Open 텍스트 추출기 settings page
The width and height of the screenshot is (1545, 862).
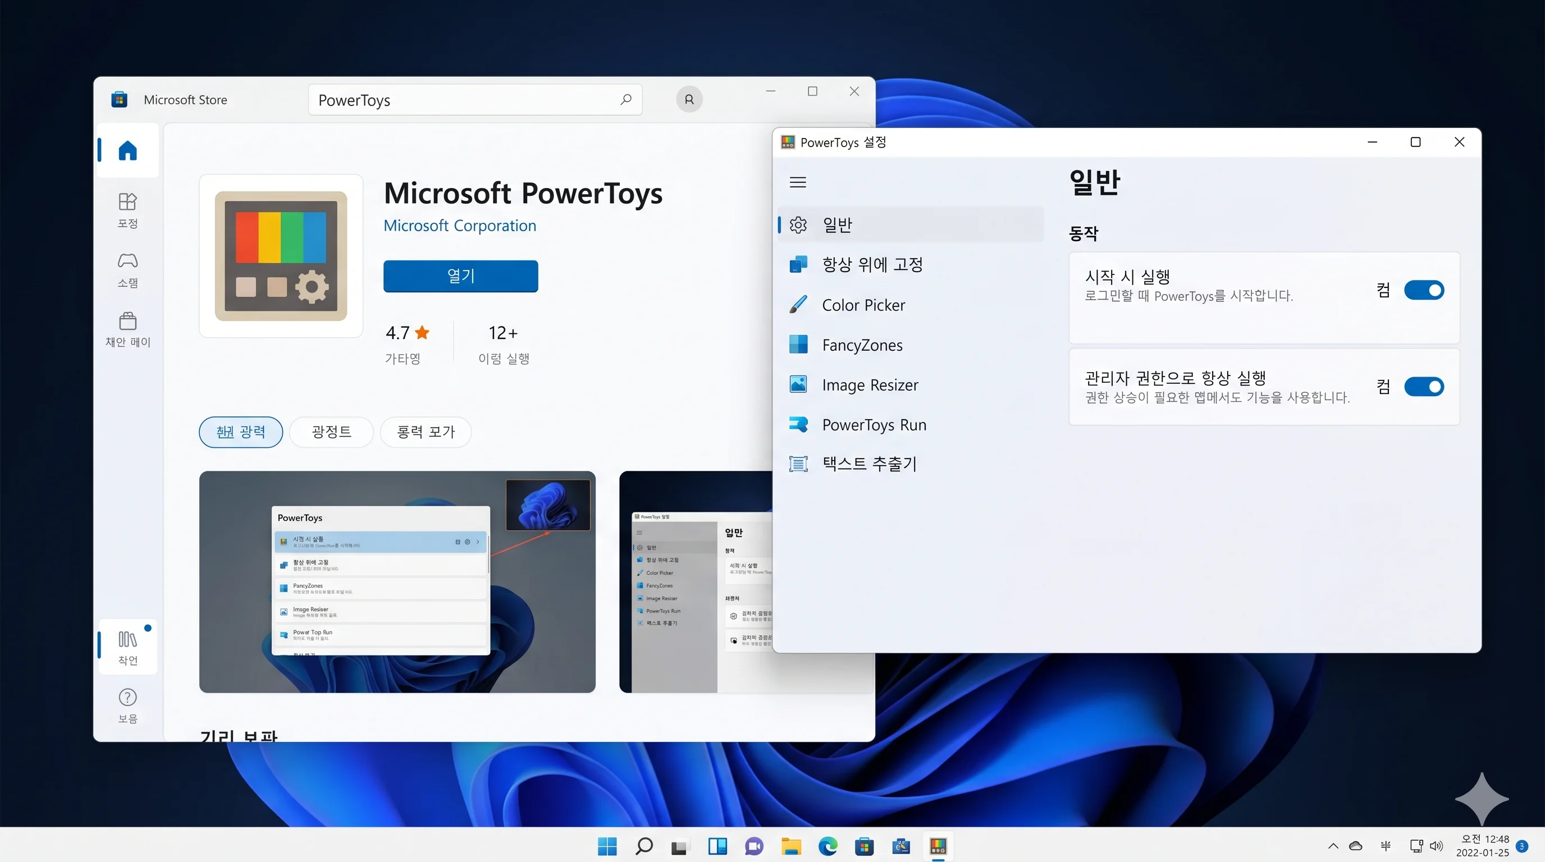coord(911,464)
